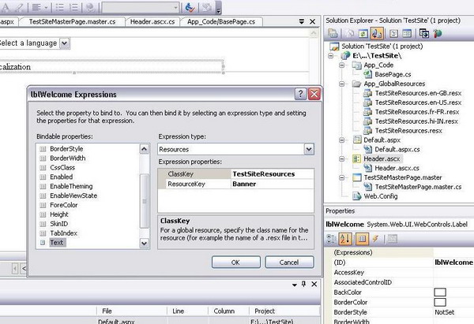Sort by the Project column header

284,311
